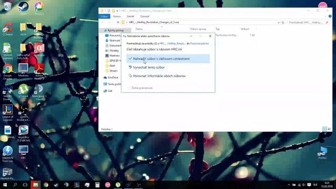
Task: Sort files by the Dátum úpravy column
Action: (198, 29)
